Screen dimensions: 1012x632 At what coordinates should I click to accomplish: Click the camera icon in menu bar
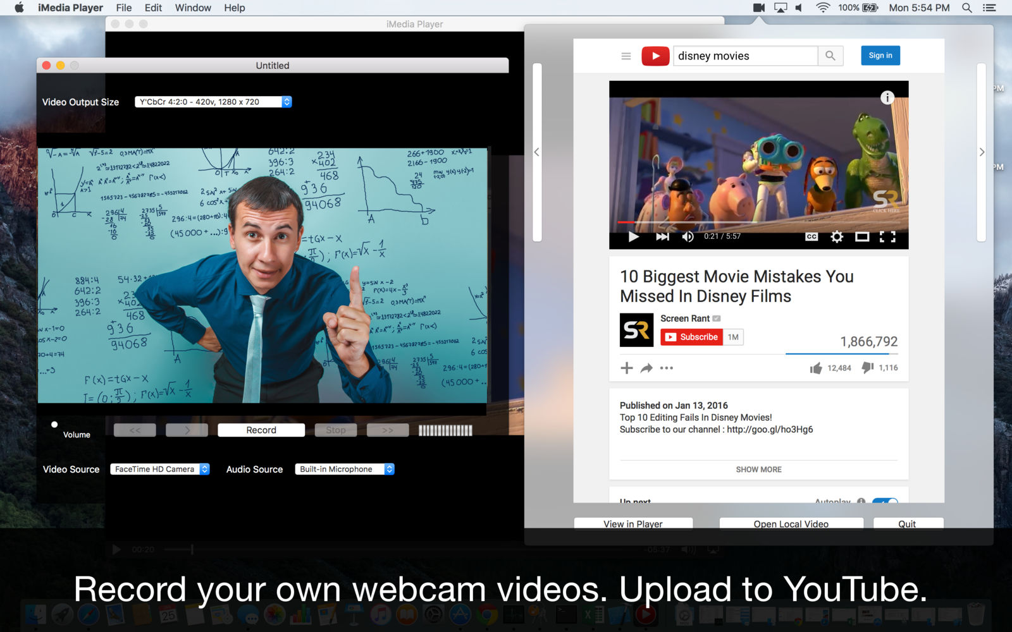coord(759,8)
